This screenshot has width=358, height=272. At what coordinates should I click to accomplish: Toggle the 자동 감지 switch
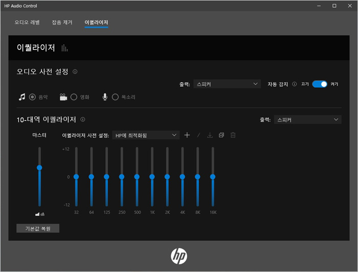click(x=320, y=84)
